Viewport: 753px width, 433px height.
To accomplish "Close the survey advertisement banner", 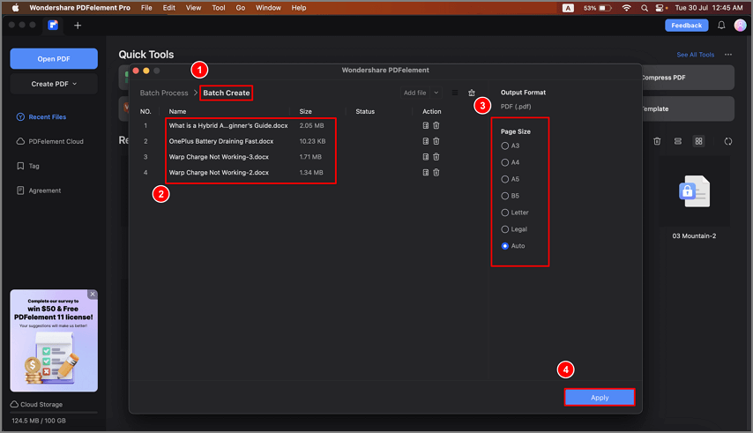I will (x=93, y=295).
